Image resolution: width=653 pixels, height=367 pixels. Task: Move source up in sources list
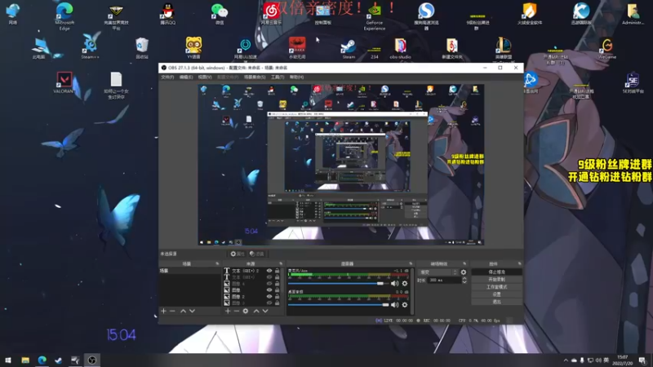[x=256, y=311]
